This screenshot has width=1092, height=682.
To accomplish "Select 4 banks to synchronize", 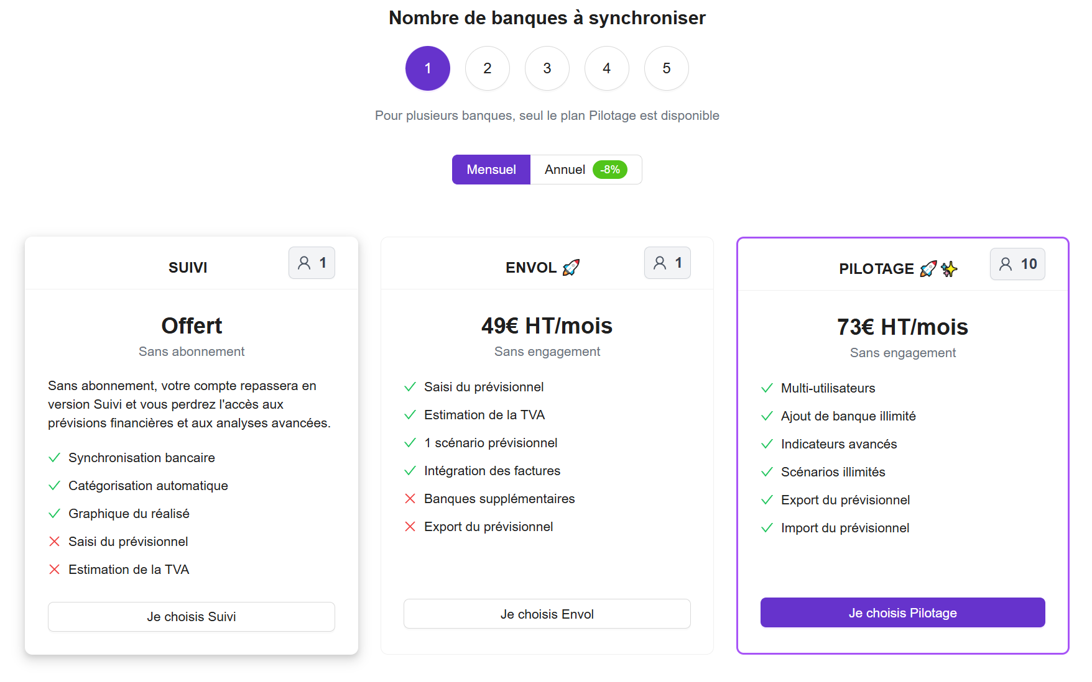I will point(607,68).
